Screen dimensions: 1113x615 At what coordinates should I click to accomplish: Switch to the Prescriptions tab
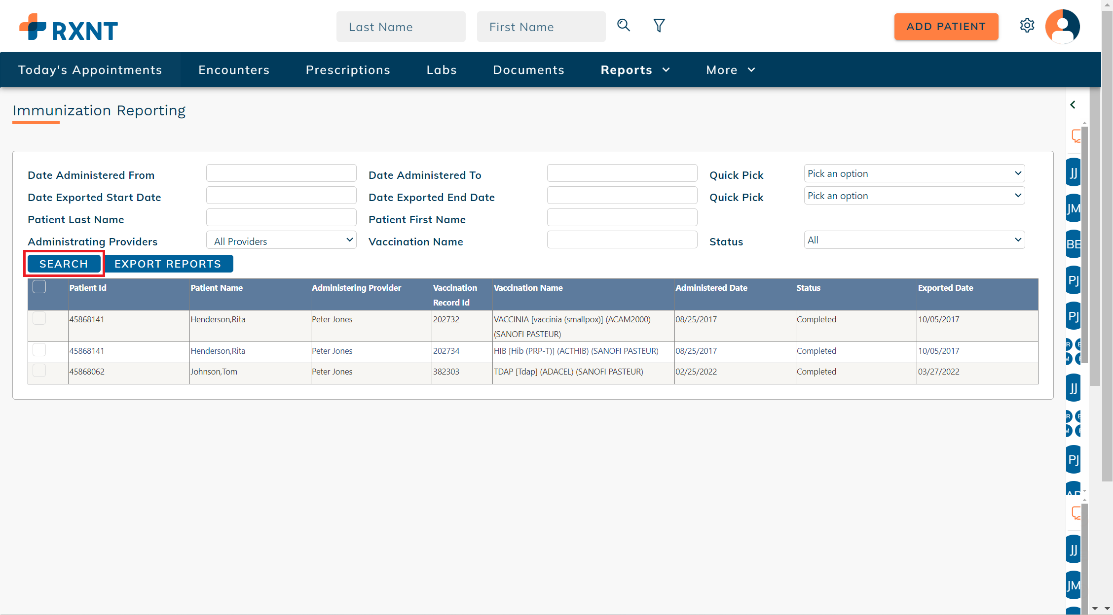pyautogui.click(x=348, y=69)
